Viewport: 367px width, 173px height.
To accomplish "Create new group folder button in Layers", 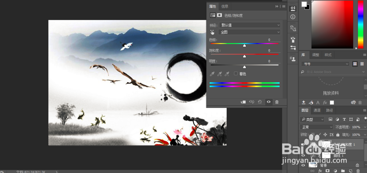I will 343,171.
